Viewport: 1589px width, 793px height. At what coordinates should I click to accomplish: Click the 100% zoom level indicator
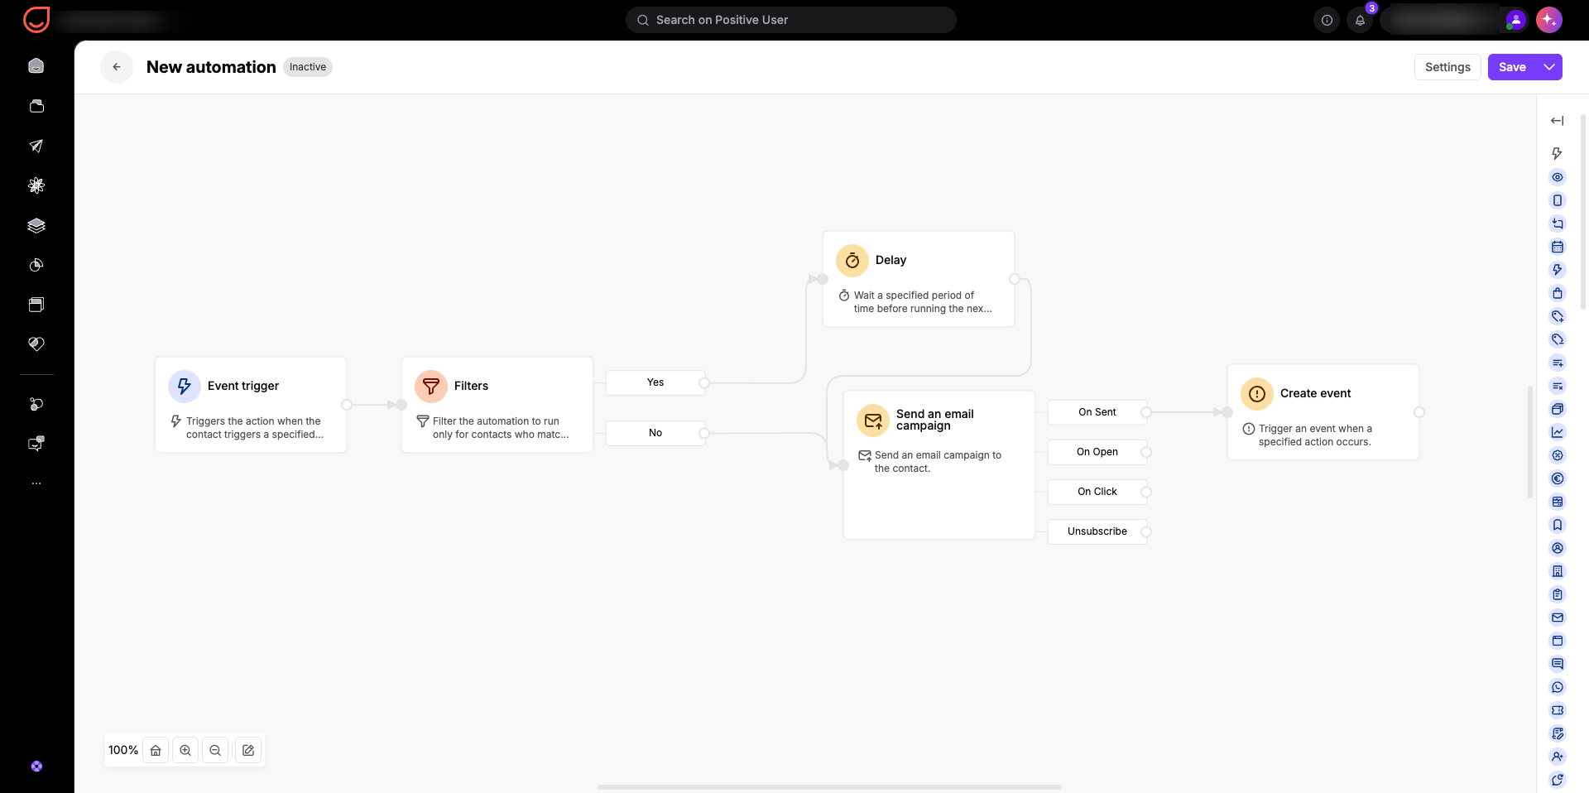coord(123,750)
